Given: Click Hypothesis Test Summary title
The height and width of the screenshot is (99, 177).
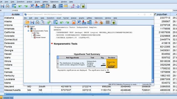Looking at the screenshot, I should [x=87, y=54].
